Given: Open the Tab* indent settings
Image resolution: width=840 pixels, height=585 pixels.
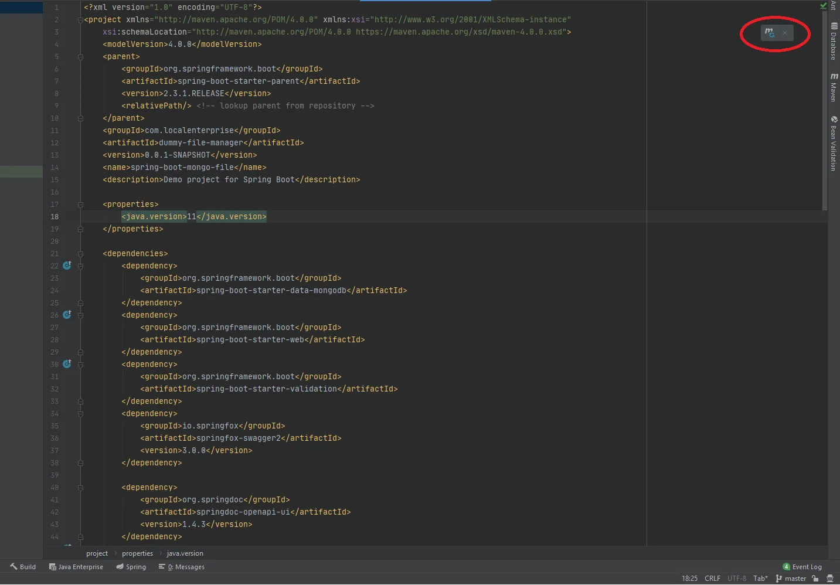Looking at the screenshot, I should click(760, 579).
